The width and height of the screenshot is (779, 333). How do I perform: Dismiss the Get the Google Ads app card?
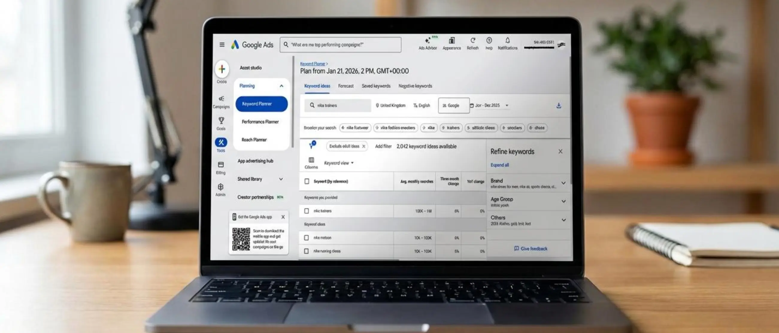283,217
